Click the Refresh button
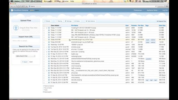The image size is (178, 100). tap(47, 21)
